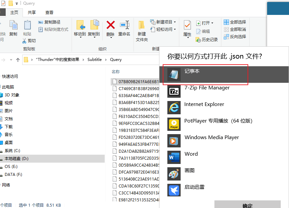Choose Windows Media Player in the list
The width and height of the screenshot is (289, 208).
coord(224,141)
